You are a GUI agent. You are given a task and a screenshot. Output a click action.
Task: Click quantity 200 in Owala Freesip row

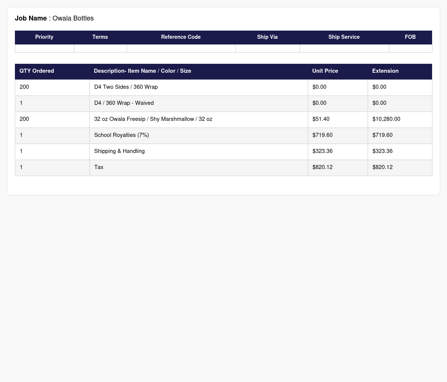click(24, 119)
